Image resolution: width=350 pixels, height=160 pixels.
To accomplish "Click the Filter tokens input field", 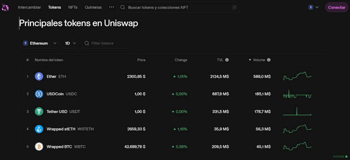I will pyautogui.click(x=106, y=43).
